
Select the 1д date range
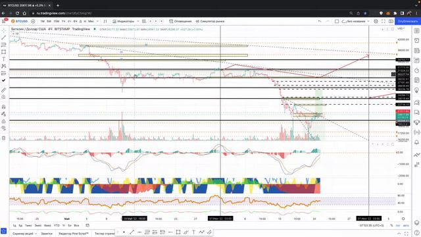point(14,225)
